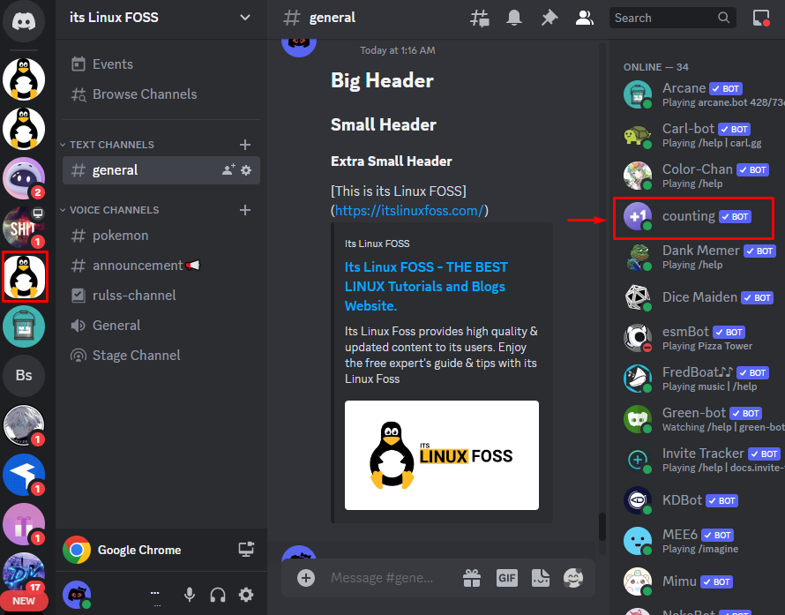
Task: Open MEE6 member profile
Action: (x=701, y=541)
